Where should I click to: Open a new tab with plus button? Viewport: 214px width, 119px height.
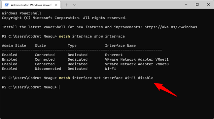click(x=66, y=5)
